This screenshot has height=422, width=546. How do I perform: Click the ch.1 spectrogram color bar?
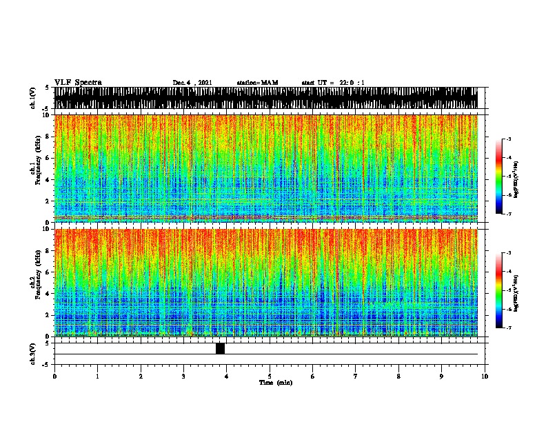499,177
